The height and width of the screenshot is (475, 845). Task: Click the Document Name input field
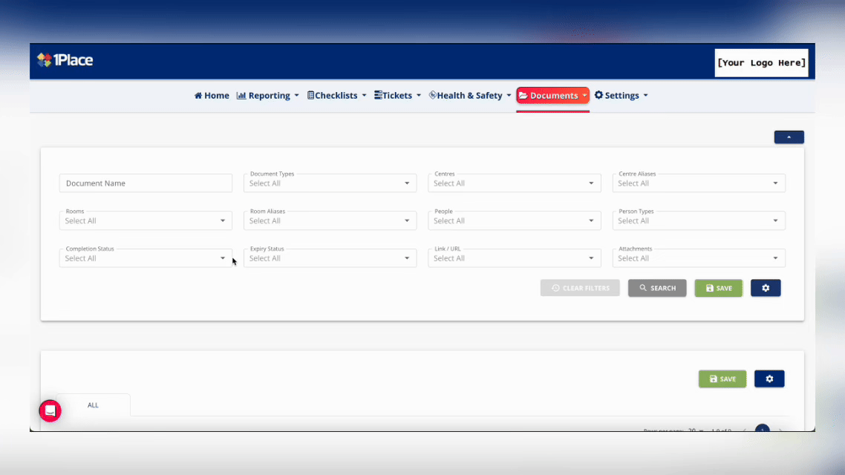146,183
